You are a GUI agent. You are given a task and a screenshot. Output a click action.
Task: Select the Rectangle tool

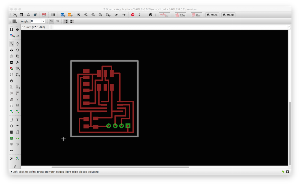click(12, 132)
